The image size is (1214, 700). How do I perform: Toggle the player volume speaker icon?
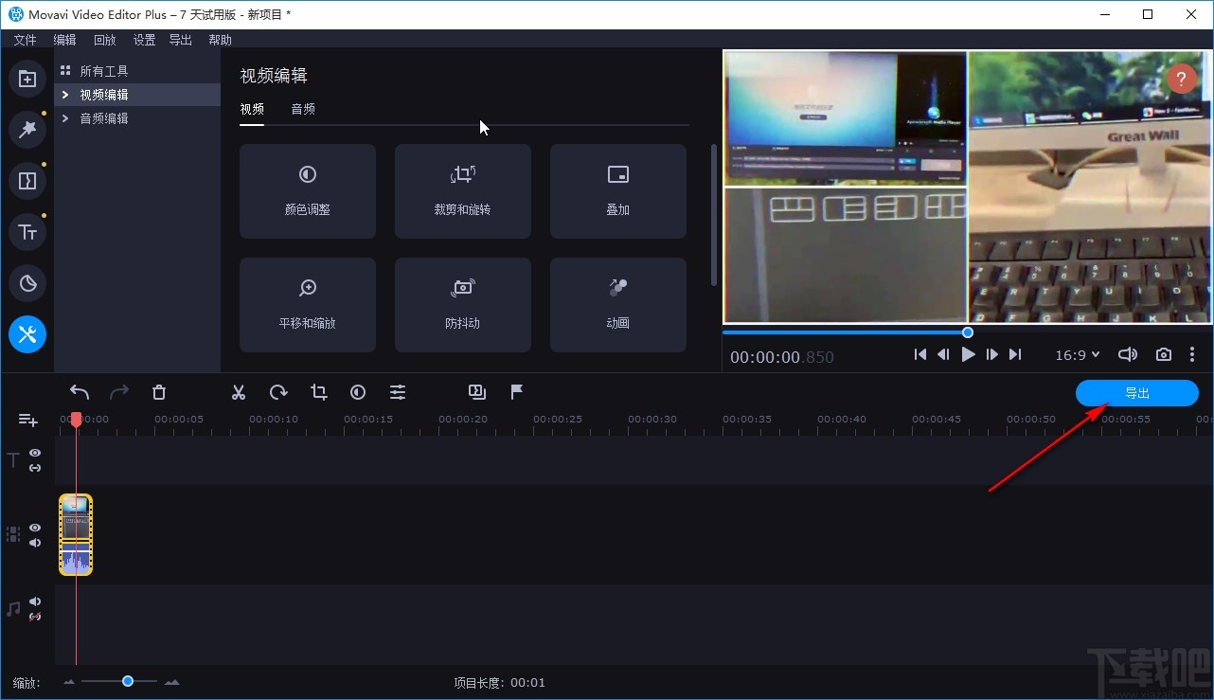pyautogui.click(x=1127, y=354)
